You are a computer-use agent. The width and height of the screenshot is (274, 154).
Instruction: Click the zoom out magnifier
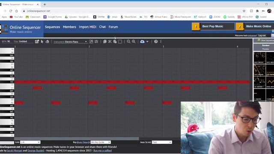pyautogui.click(x=128, y=41)
